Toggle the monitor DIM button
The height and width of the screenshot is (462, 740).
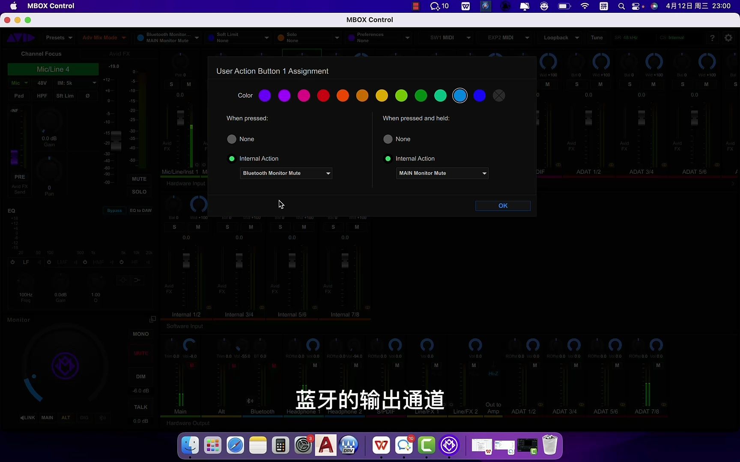click(140, 376)
